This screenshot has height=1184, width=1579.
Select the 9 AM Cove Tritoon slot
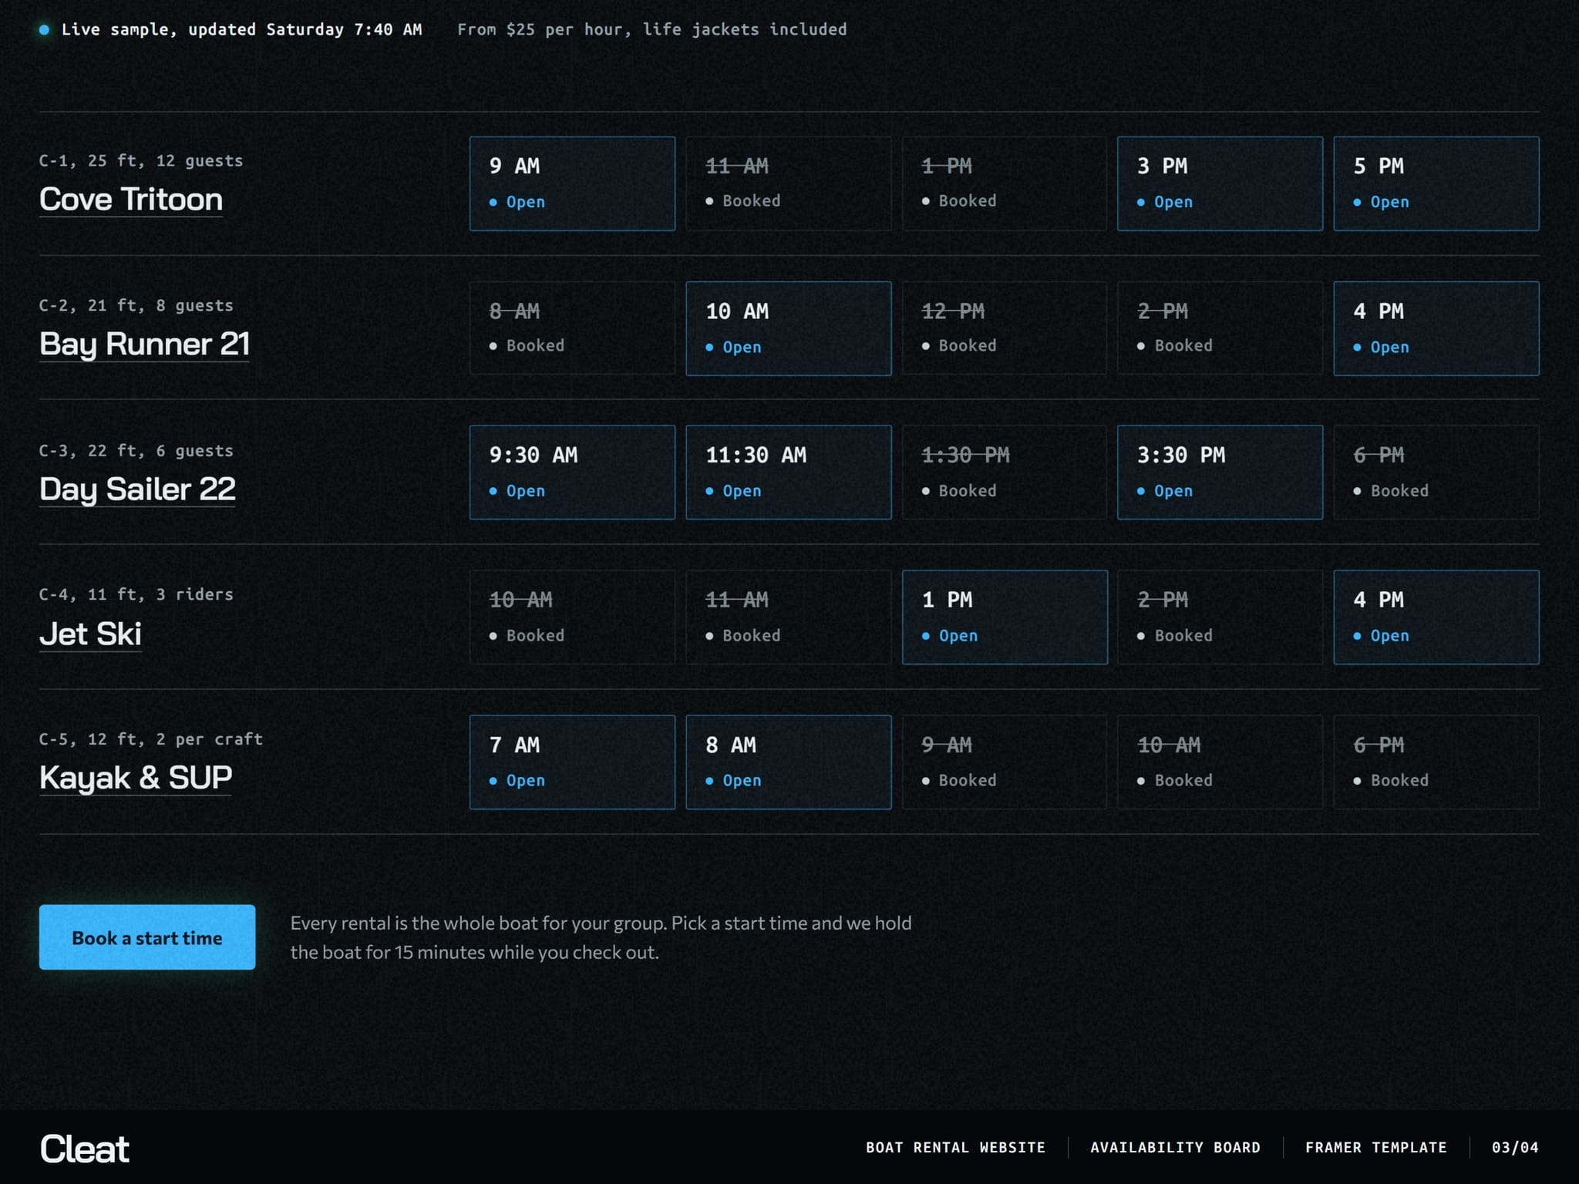coord(572,183)
